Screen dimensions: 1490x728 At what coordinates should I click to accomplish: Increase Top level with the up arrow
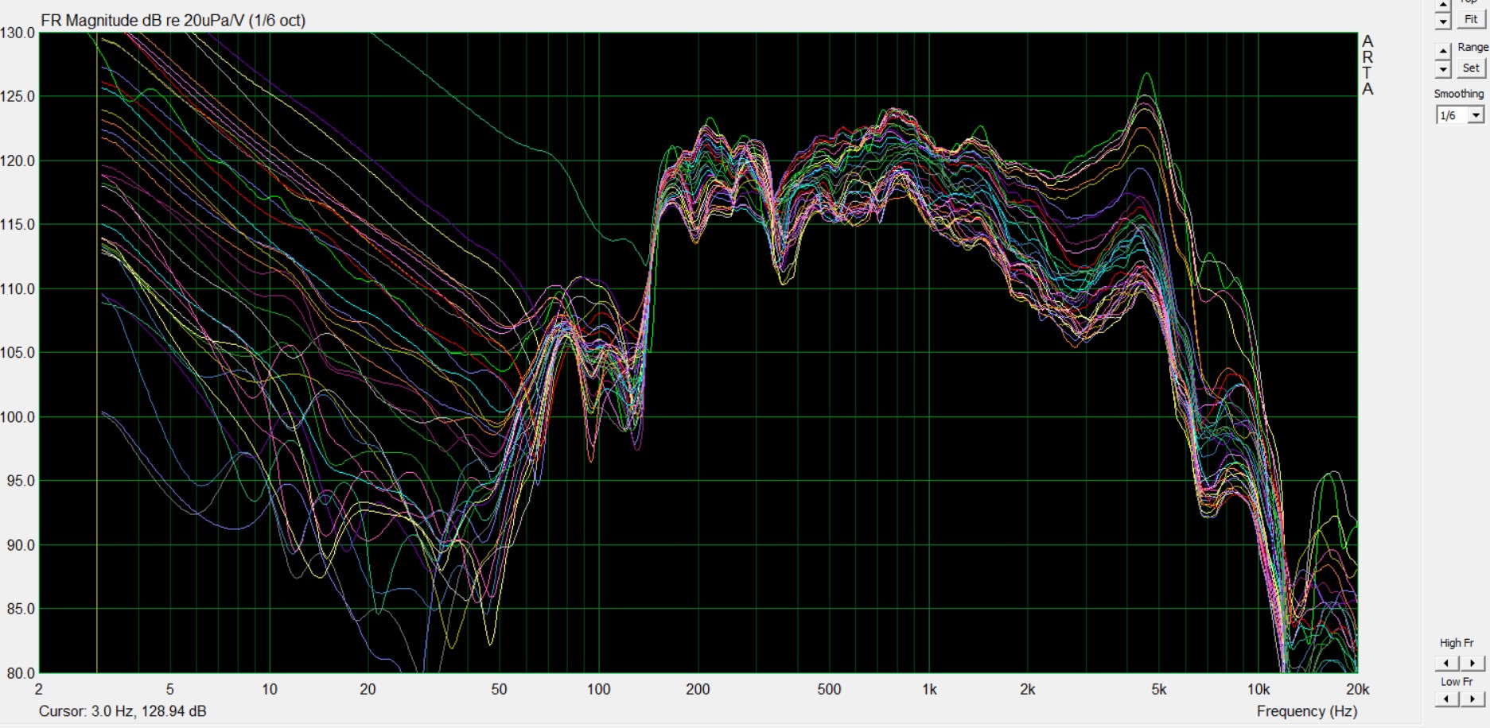click(1443, 5)
